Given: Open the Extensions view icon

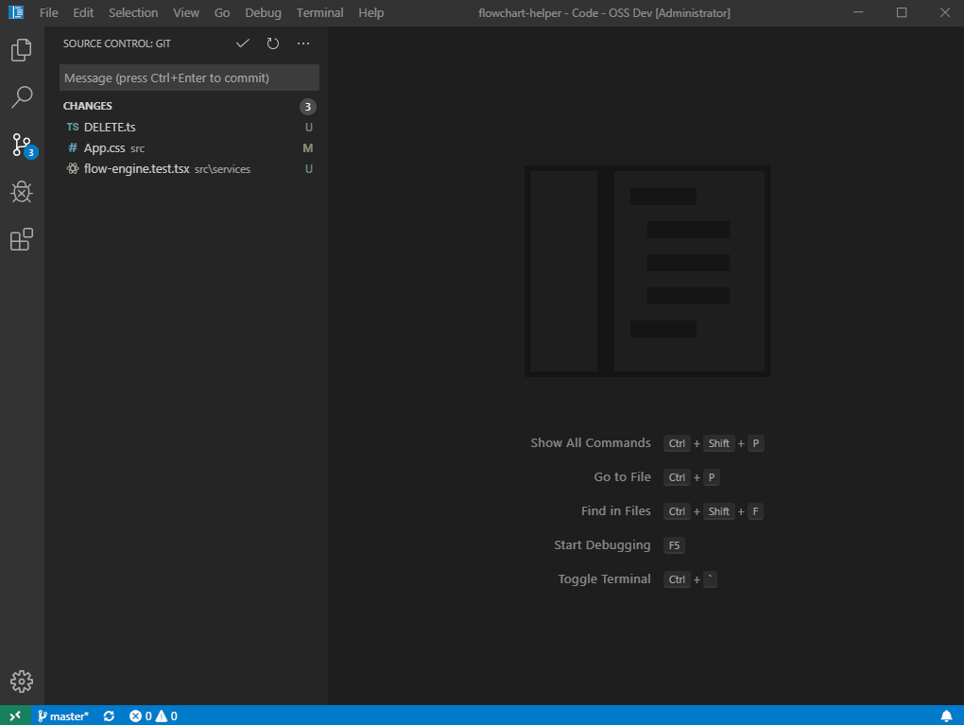Looking at the screenshot, I should point(22,239).
